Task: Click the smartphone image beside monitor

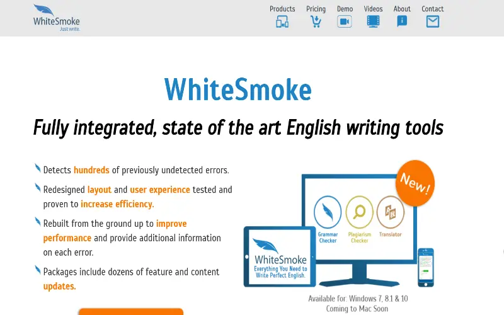Action: pyautogui.click(x=426, y=267)
